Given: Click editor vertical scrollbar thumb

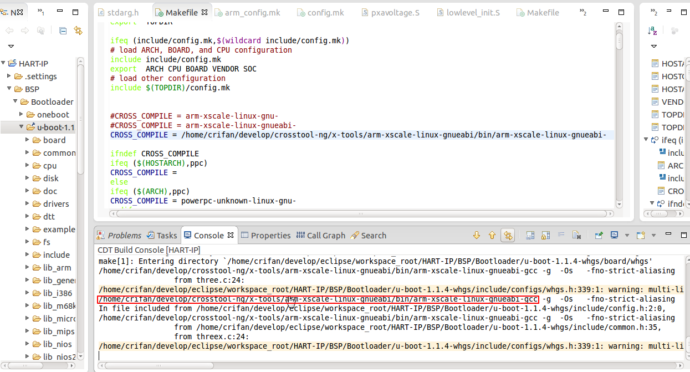Looking at the screenshot, I should 619,40.
